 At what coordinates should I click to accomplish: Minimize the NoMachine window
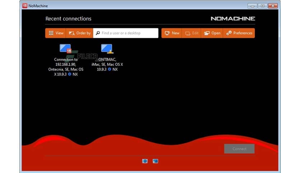[252, 6]
